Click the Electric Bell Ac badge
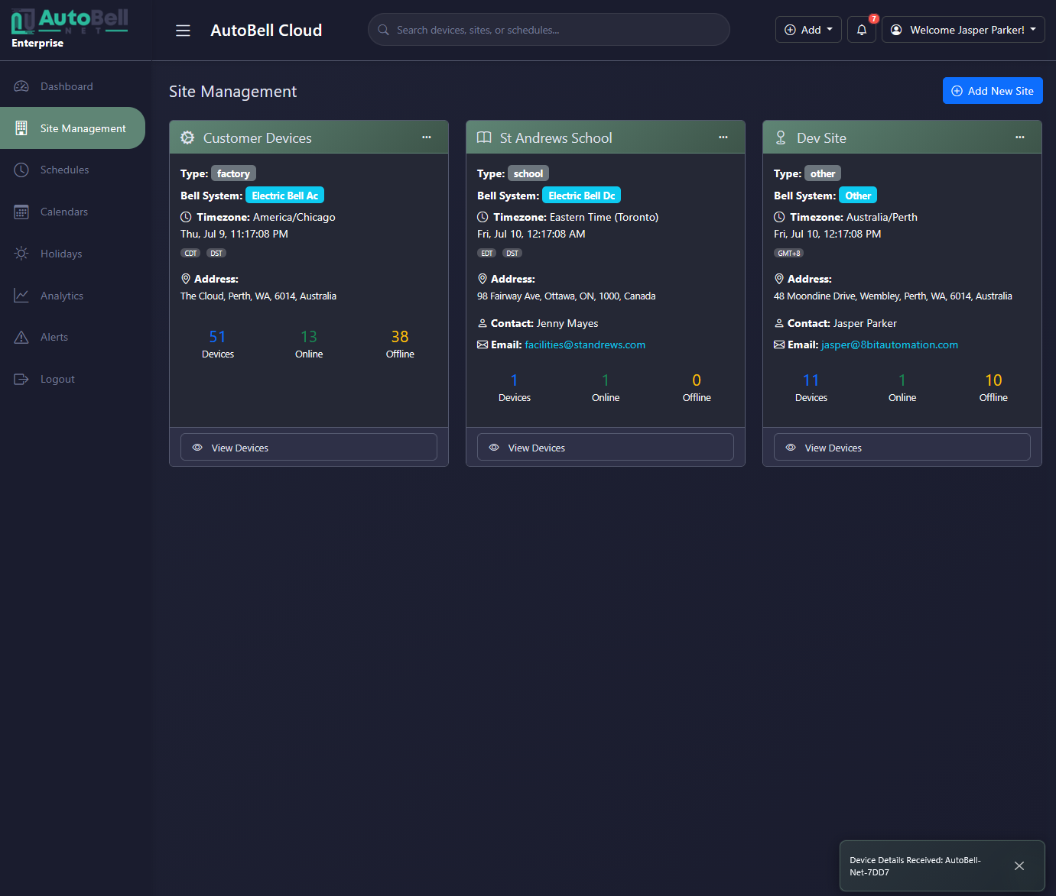The image size is (1056, 896). pyautogui.click(x=284, y=196)
